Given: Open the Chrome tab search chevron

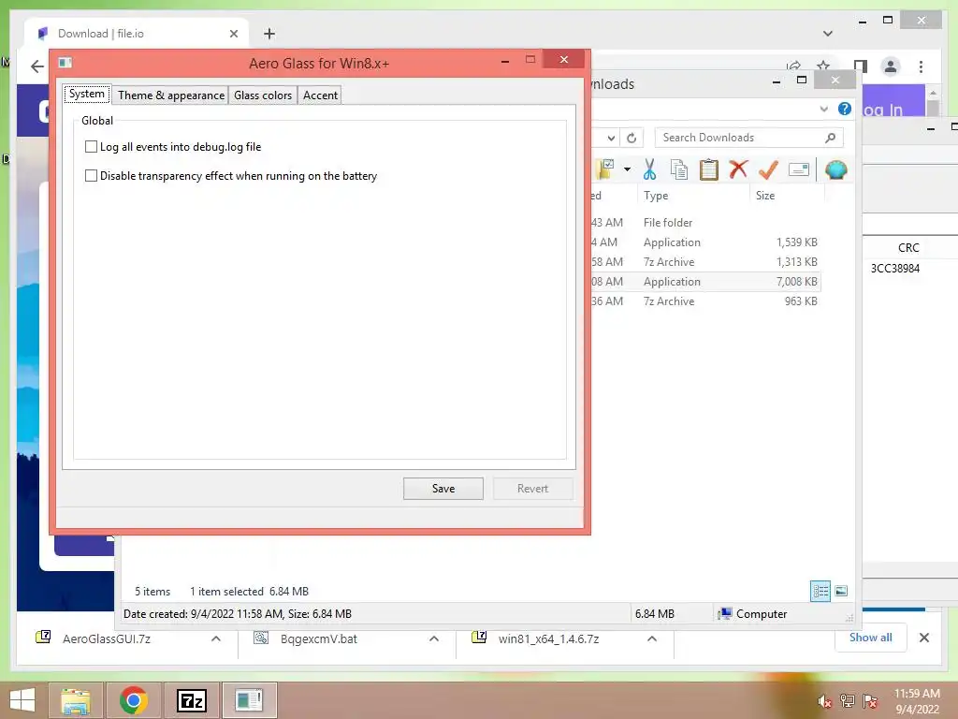Looking at the screenshot, I should (x=827, y=34).
